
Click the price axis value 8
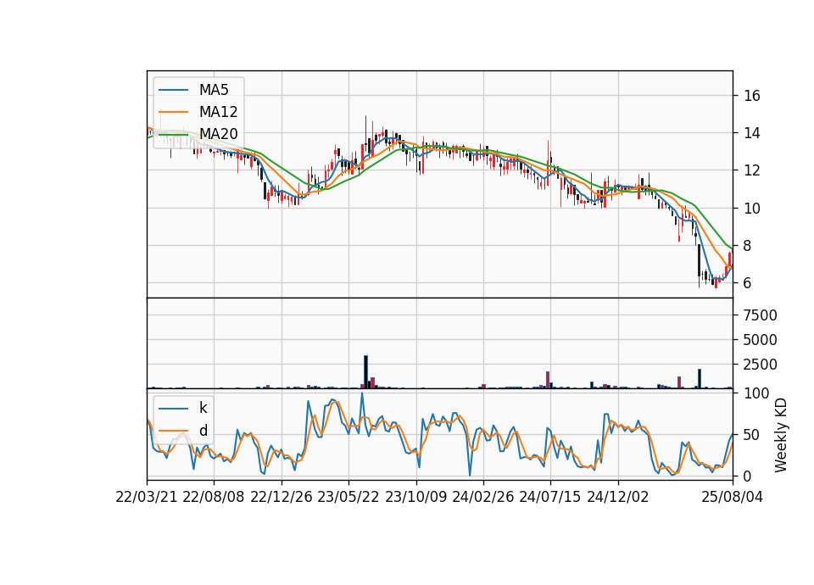747,246
